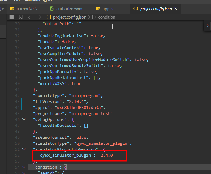Click the JS file icon on authorize.js tab

pyautogui.click(x=12, y=9)
